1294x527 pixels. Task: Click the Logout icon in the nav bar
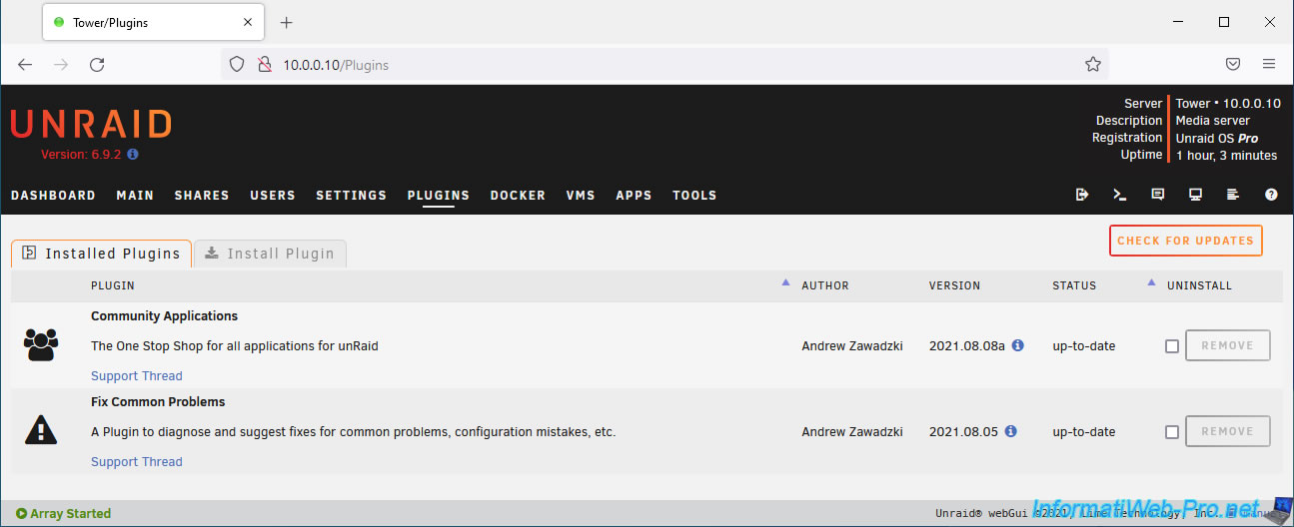coord(1082,195)
